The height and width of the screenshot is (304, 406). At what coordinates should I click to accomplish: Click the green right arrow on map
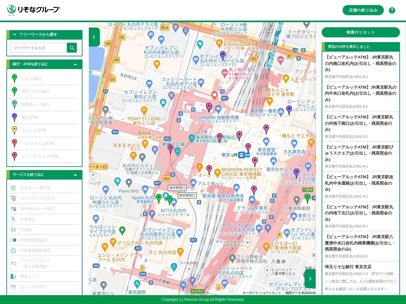pyautogui.click(x=310, y=279)
